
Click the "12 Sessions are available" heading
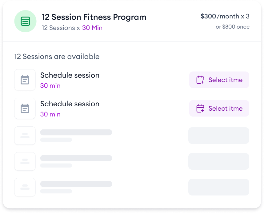click(57, 57)
